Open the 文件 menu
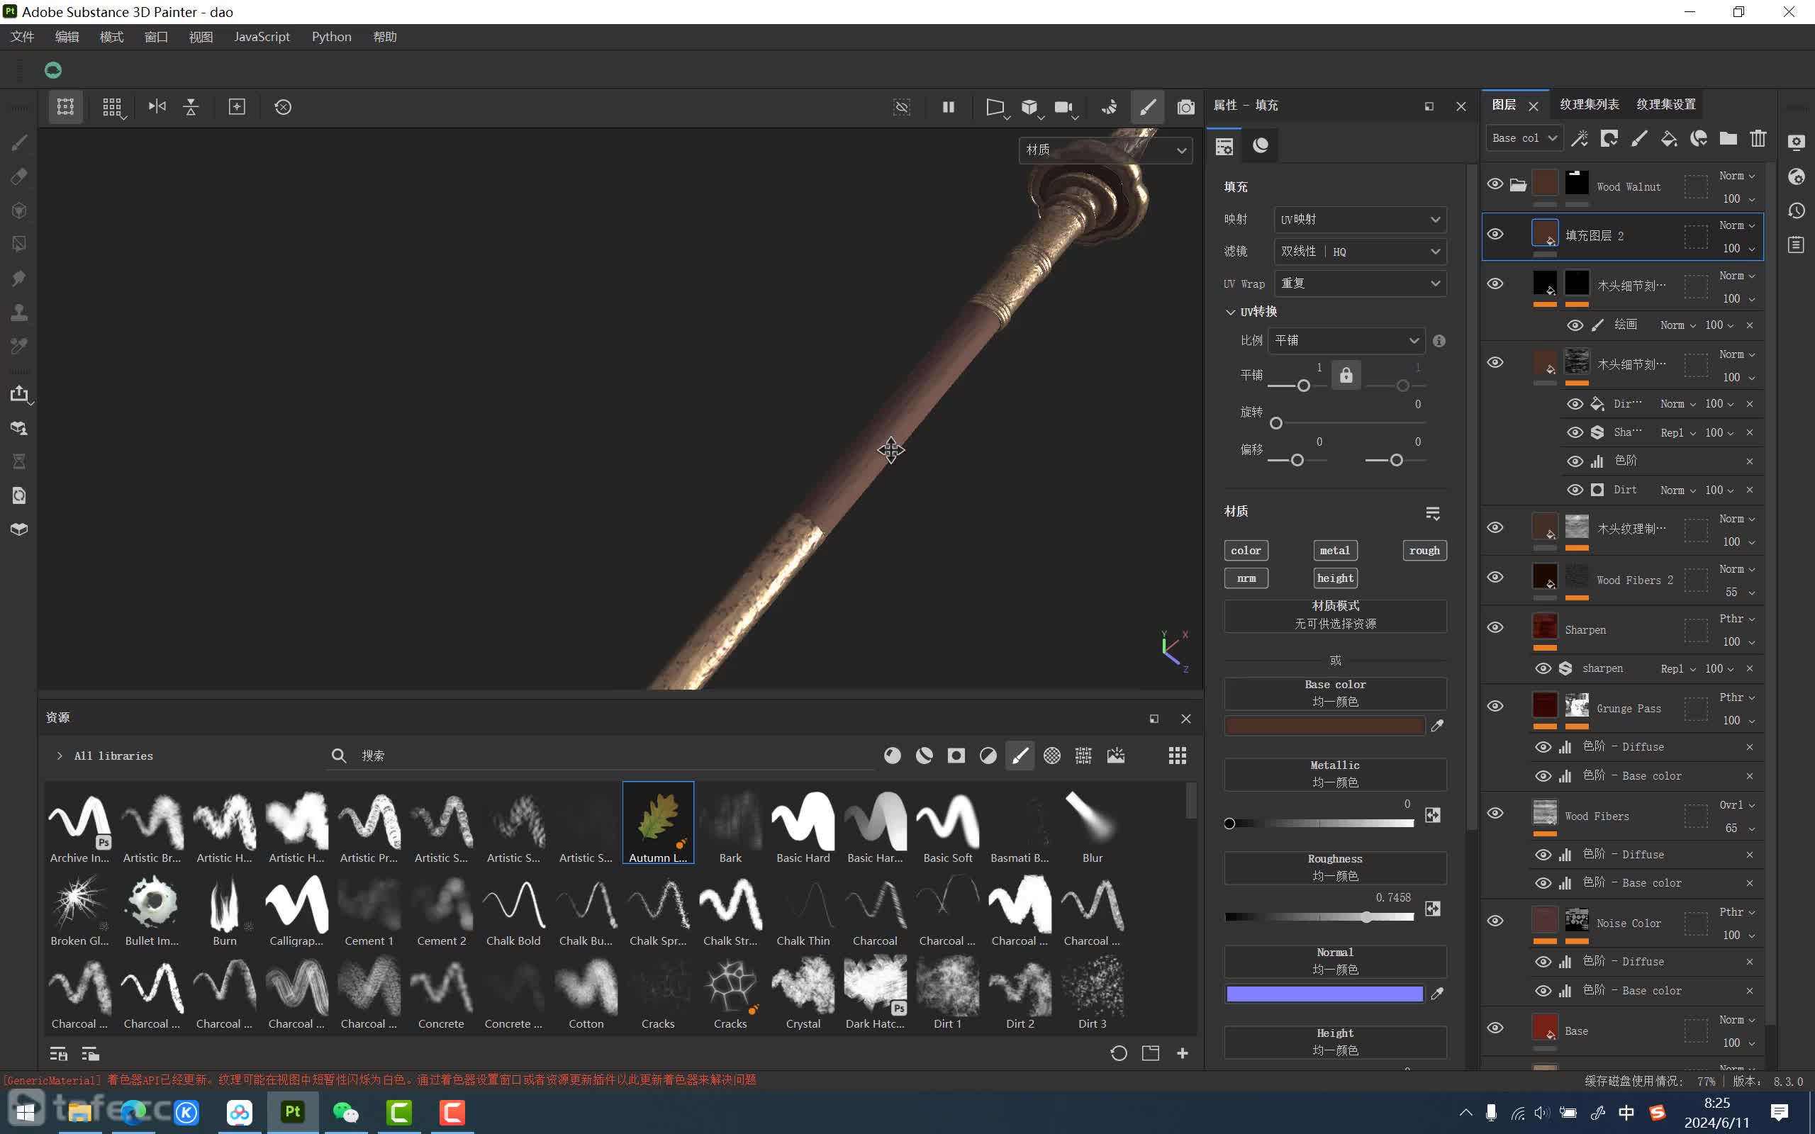The image size is (1815, 1134). [23, 37]
